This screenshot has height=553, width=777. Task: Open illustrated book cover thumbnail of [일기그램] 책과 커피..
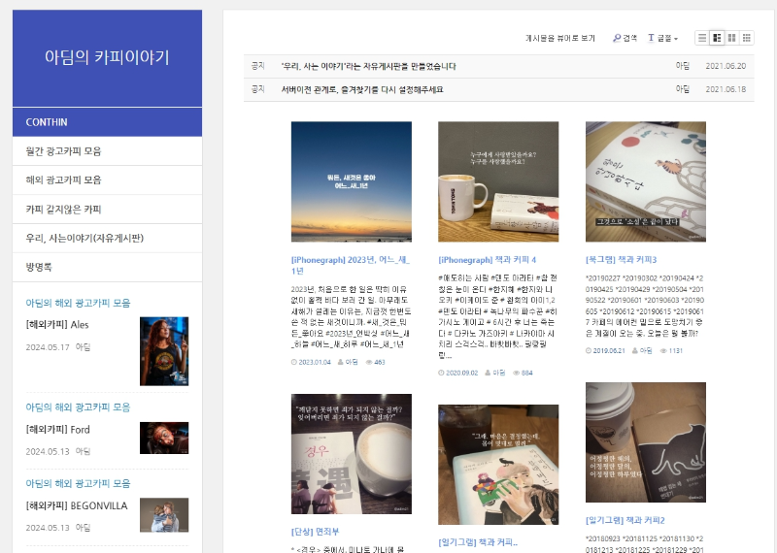498,465
